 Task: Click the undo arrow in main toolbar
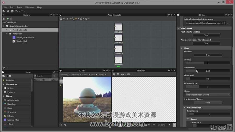point(16,11)
